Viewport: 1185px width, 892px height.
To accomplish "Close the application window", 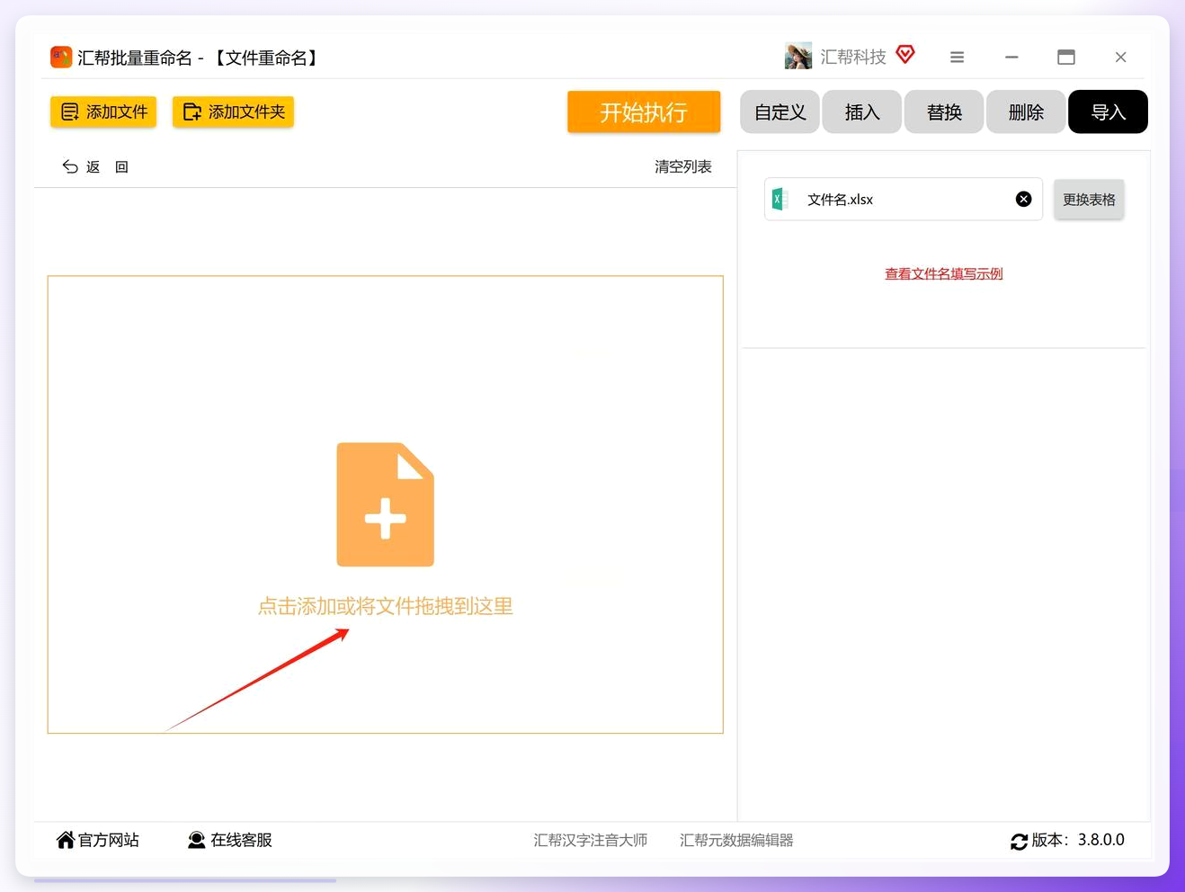I will pyautogui.click(x=1120, y=58).
